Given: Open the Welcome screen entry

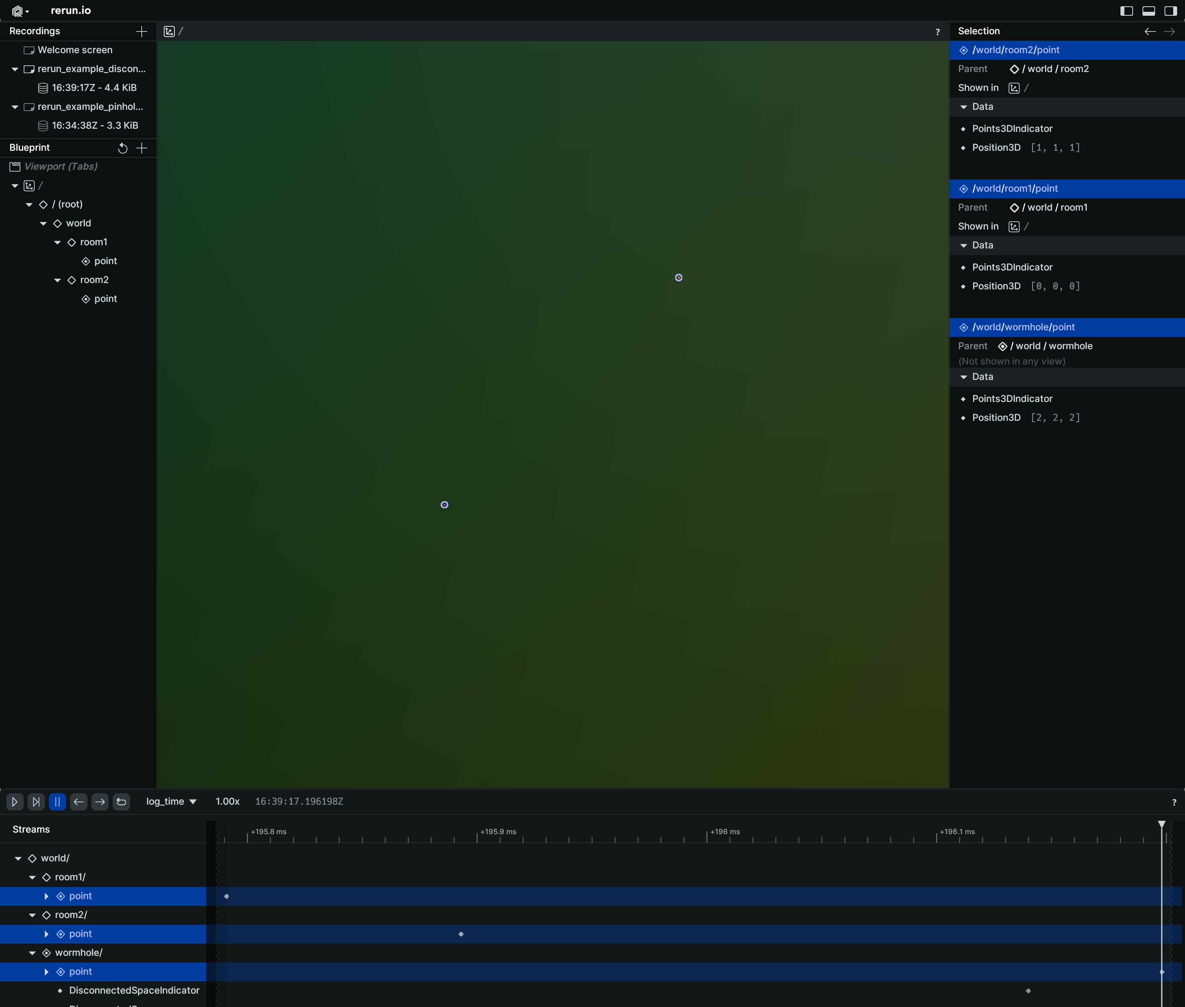Looking at the screenshot, I should coord(75,50).
